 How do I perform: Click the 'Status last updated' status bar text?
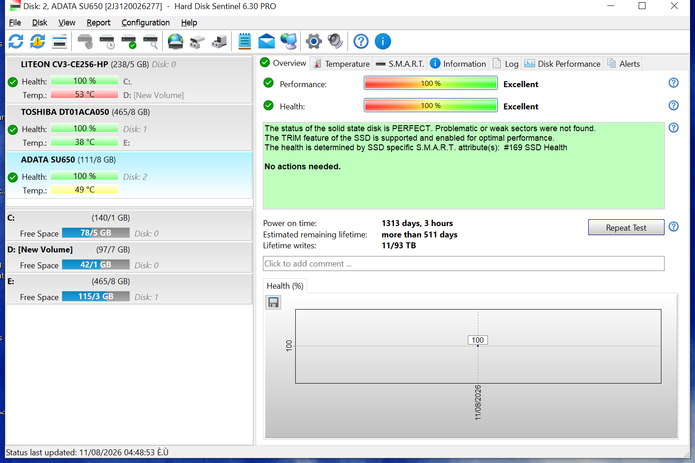tap(87, 453)
